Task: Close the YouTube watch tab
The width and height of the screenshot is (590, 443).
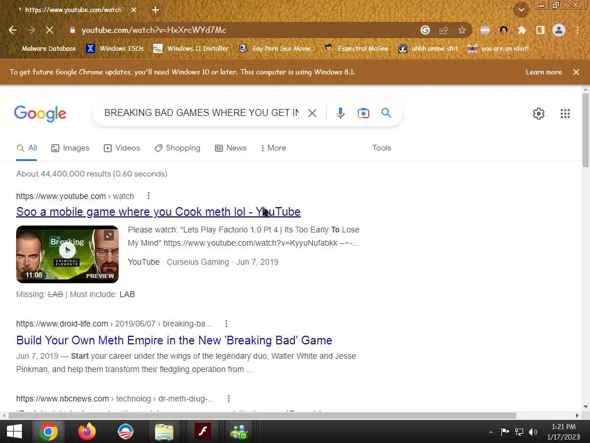Action: [134, 10]
